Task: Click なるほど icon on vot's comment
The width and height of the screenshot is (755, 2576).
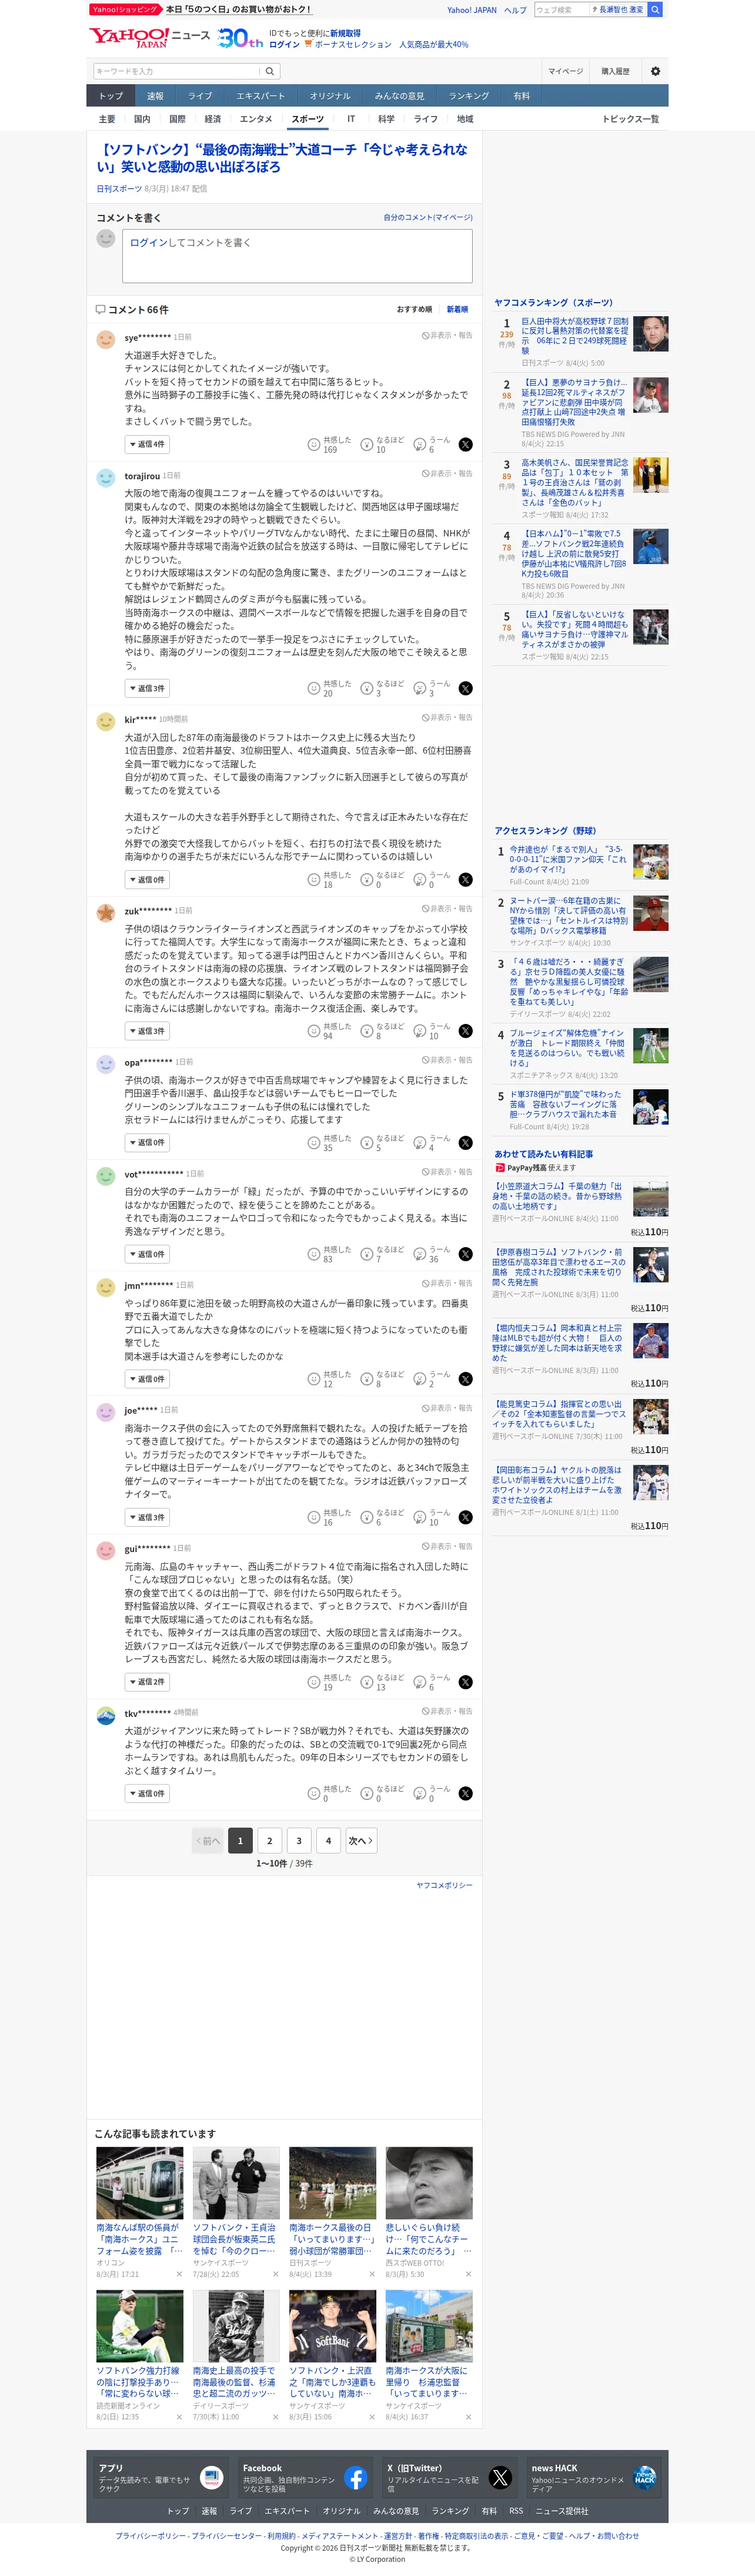Action: [366, 1254]
